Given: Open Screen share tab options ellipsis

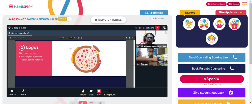Looking at the screenshot, I should (x=31, y=33).
